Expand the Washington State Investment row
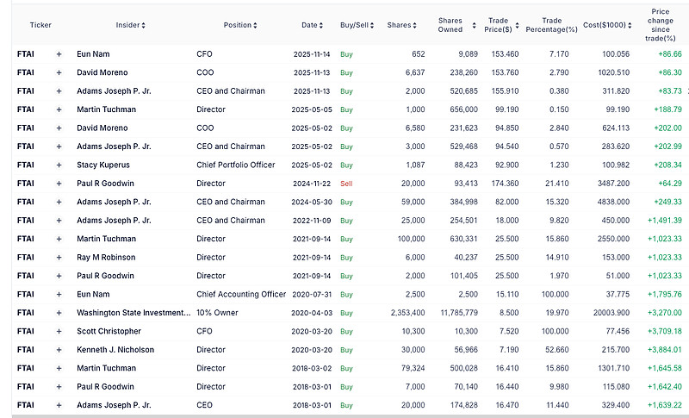Image resolution: width=689 pixels, height=418 pixels. (x=59, y=312)
